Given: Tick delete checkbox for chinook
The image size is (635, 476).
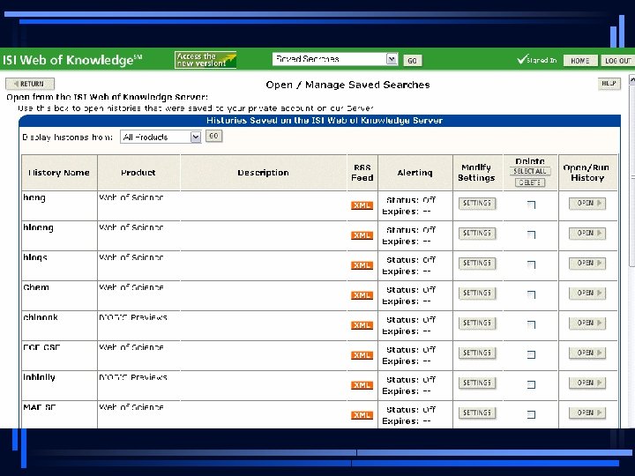Looking at the screenshot, I should click(x=531, y=324).
